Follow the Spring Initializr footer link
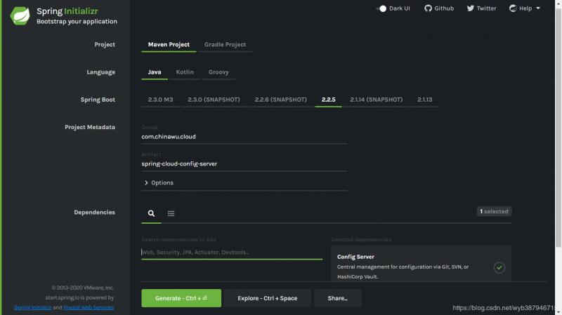Viewport: 562px width, 315px height. [32, 307]
